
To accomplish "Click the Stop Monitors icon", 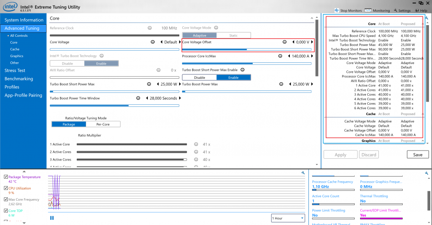I will [x=337, y=10].
